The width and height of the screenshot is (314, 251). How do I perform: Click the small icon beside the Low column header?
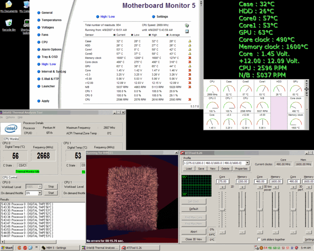click(132, 35)
